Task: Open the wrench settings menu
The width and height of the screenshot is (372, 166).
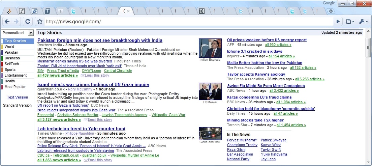Action: pos(363,22)
